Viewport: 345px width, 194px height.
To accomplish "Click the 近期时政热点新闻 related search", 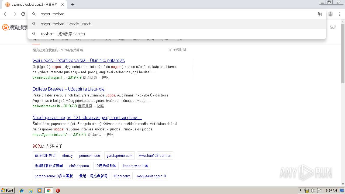I will [49, 166].
